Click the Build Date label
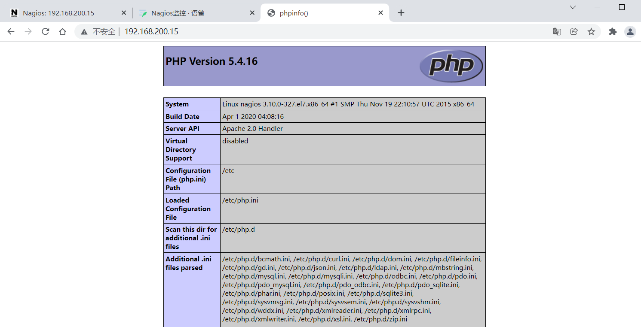This screenshot has height=327, width=641. click(x=182, y=117)
